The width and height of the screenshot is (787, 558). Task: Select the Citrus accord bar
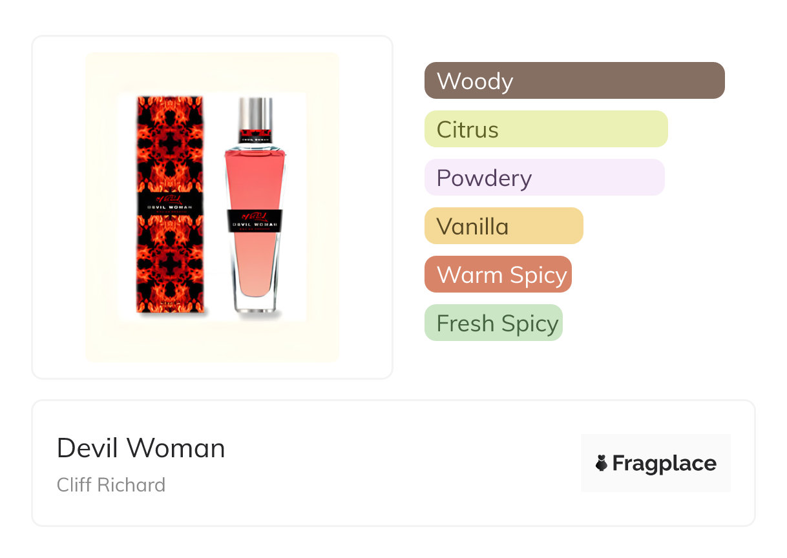click(545, 129)
